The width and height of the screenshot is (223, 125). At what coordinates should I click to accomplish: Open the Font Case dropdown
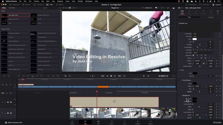coord(203,52)
